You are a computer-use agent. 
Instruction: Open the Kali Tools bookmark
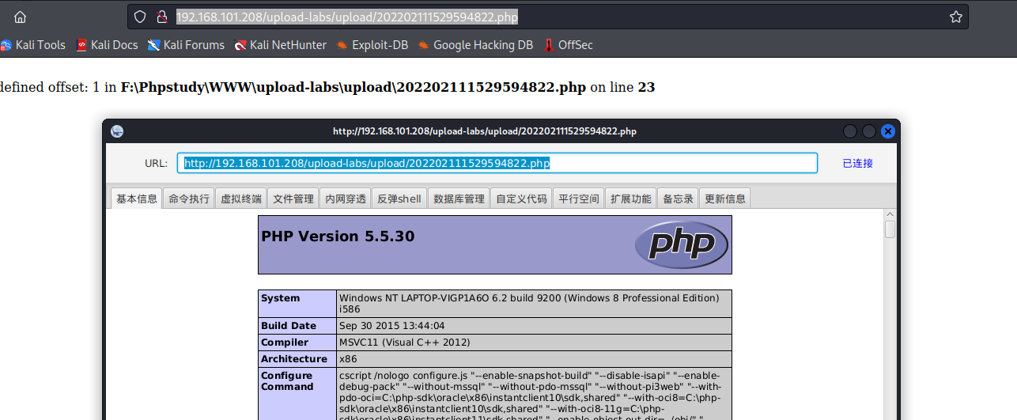(x=33, y=45)
